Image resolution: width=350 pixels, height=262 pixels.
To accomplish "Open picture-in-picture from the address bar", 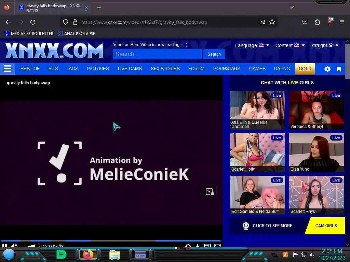I will 262,22.
